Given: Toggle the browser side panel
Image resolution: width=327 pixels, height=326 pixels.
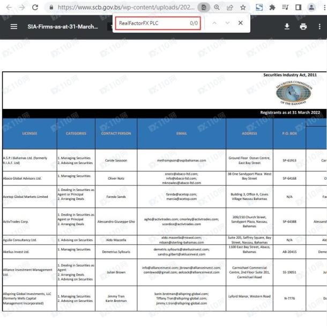Looking at the screenshot, I should pos(299,8).
